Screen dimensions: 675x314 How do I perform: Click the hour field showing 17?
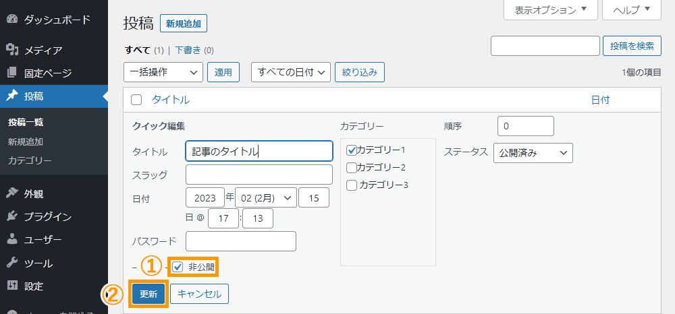[223, 218]
